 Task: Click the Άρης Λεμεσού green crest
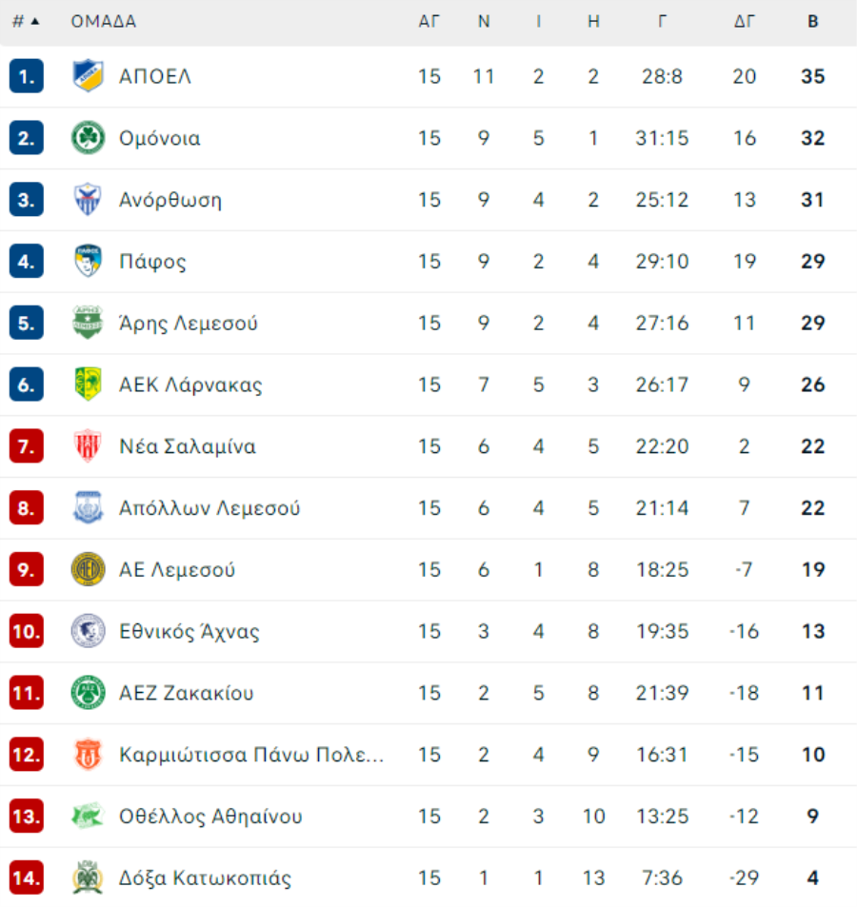(x=88, y=323)
